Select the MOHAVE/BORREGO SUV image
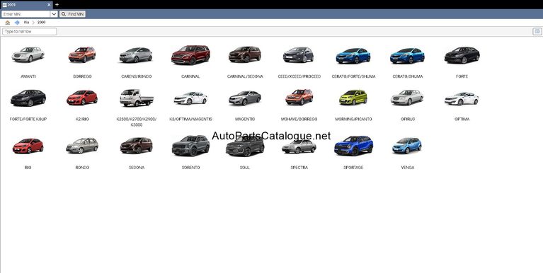543x273 pixels. (299, 97)
